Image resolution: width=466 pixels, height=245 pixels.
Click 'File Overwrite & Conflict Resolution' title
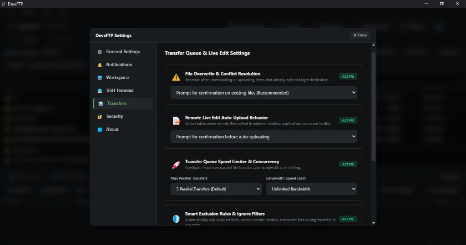223,74
